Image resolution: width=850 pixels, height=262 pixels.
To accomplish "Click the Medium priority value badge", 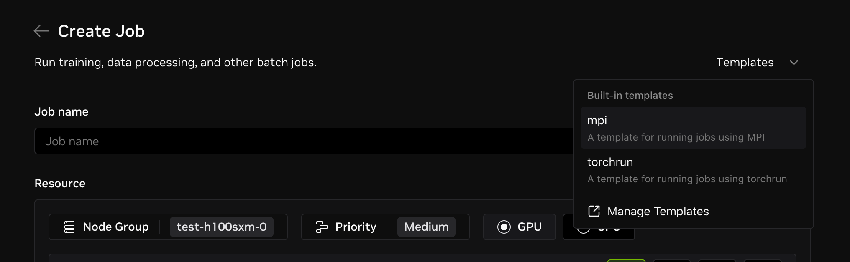I will pos(426,227).
